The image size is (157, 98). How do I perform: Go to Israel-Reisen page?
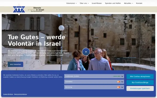click(97, 3)
